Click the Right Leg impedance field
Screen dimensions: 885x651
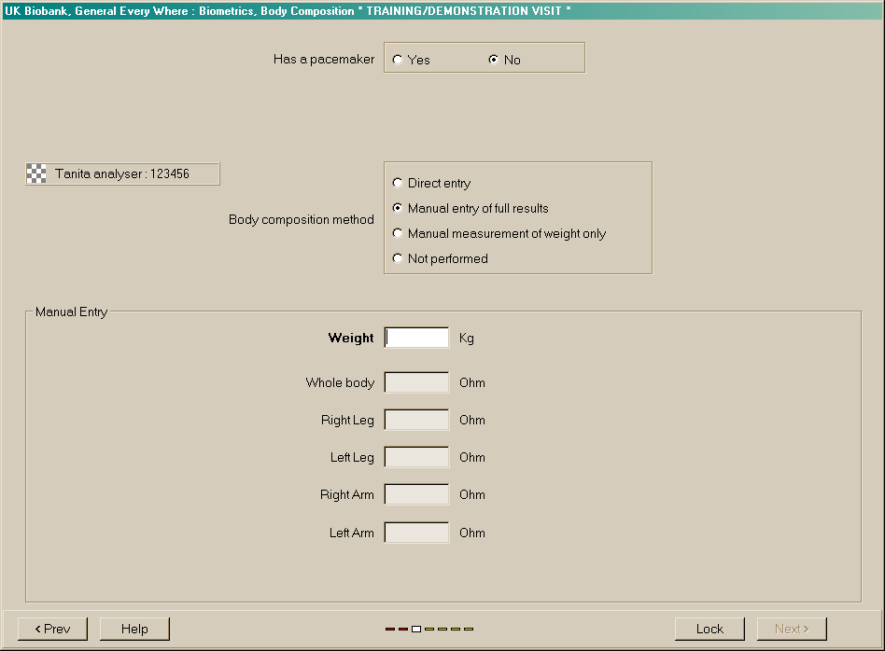(x=416, y=420)
